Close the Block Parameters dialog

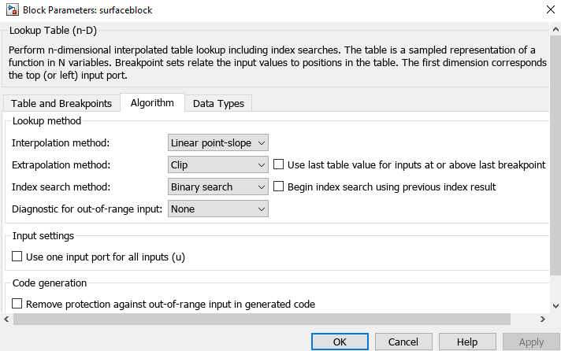[x=548, y=9]
